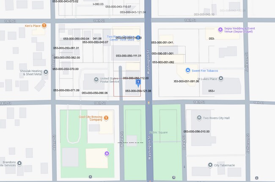Click the Sweet Fire Tobacco text label
Image resolution: width=275 pixels, height=182 pixels.
click(206, 71)
